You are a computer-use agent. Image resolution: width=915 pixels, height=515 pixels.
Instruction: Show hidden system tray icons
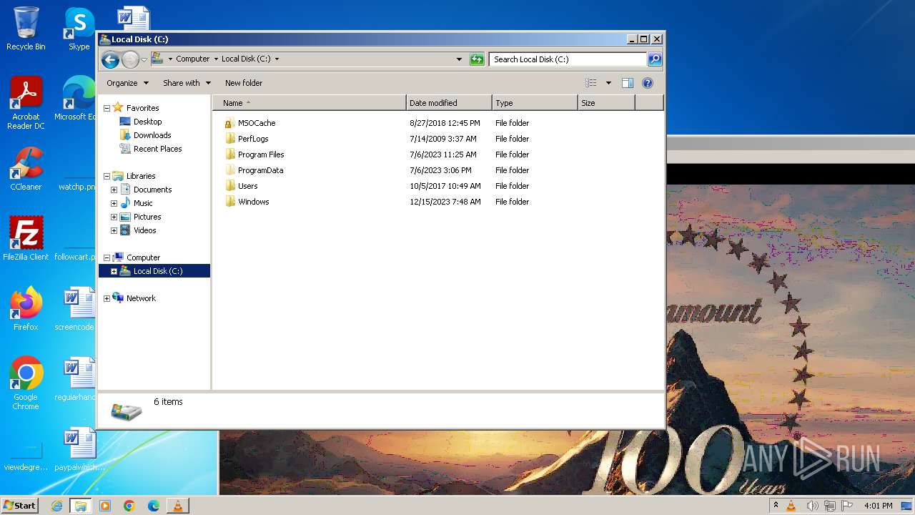(x=776, y=506)
